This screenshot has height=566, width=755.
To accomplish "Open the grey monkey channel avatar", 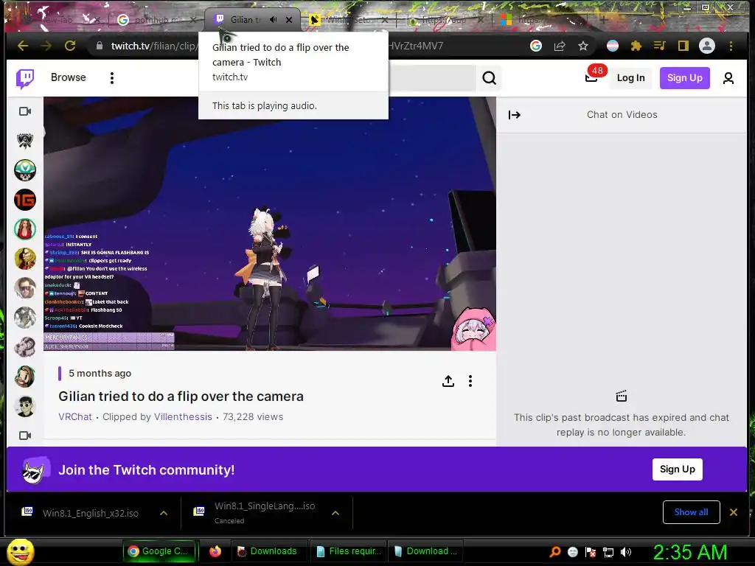I will pos(25,348).
